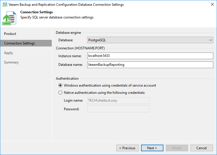
Task: Go to the Product step
Action: click(x=10, y=34)
